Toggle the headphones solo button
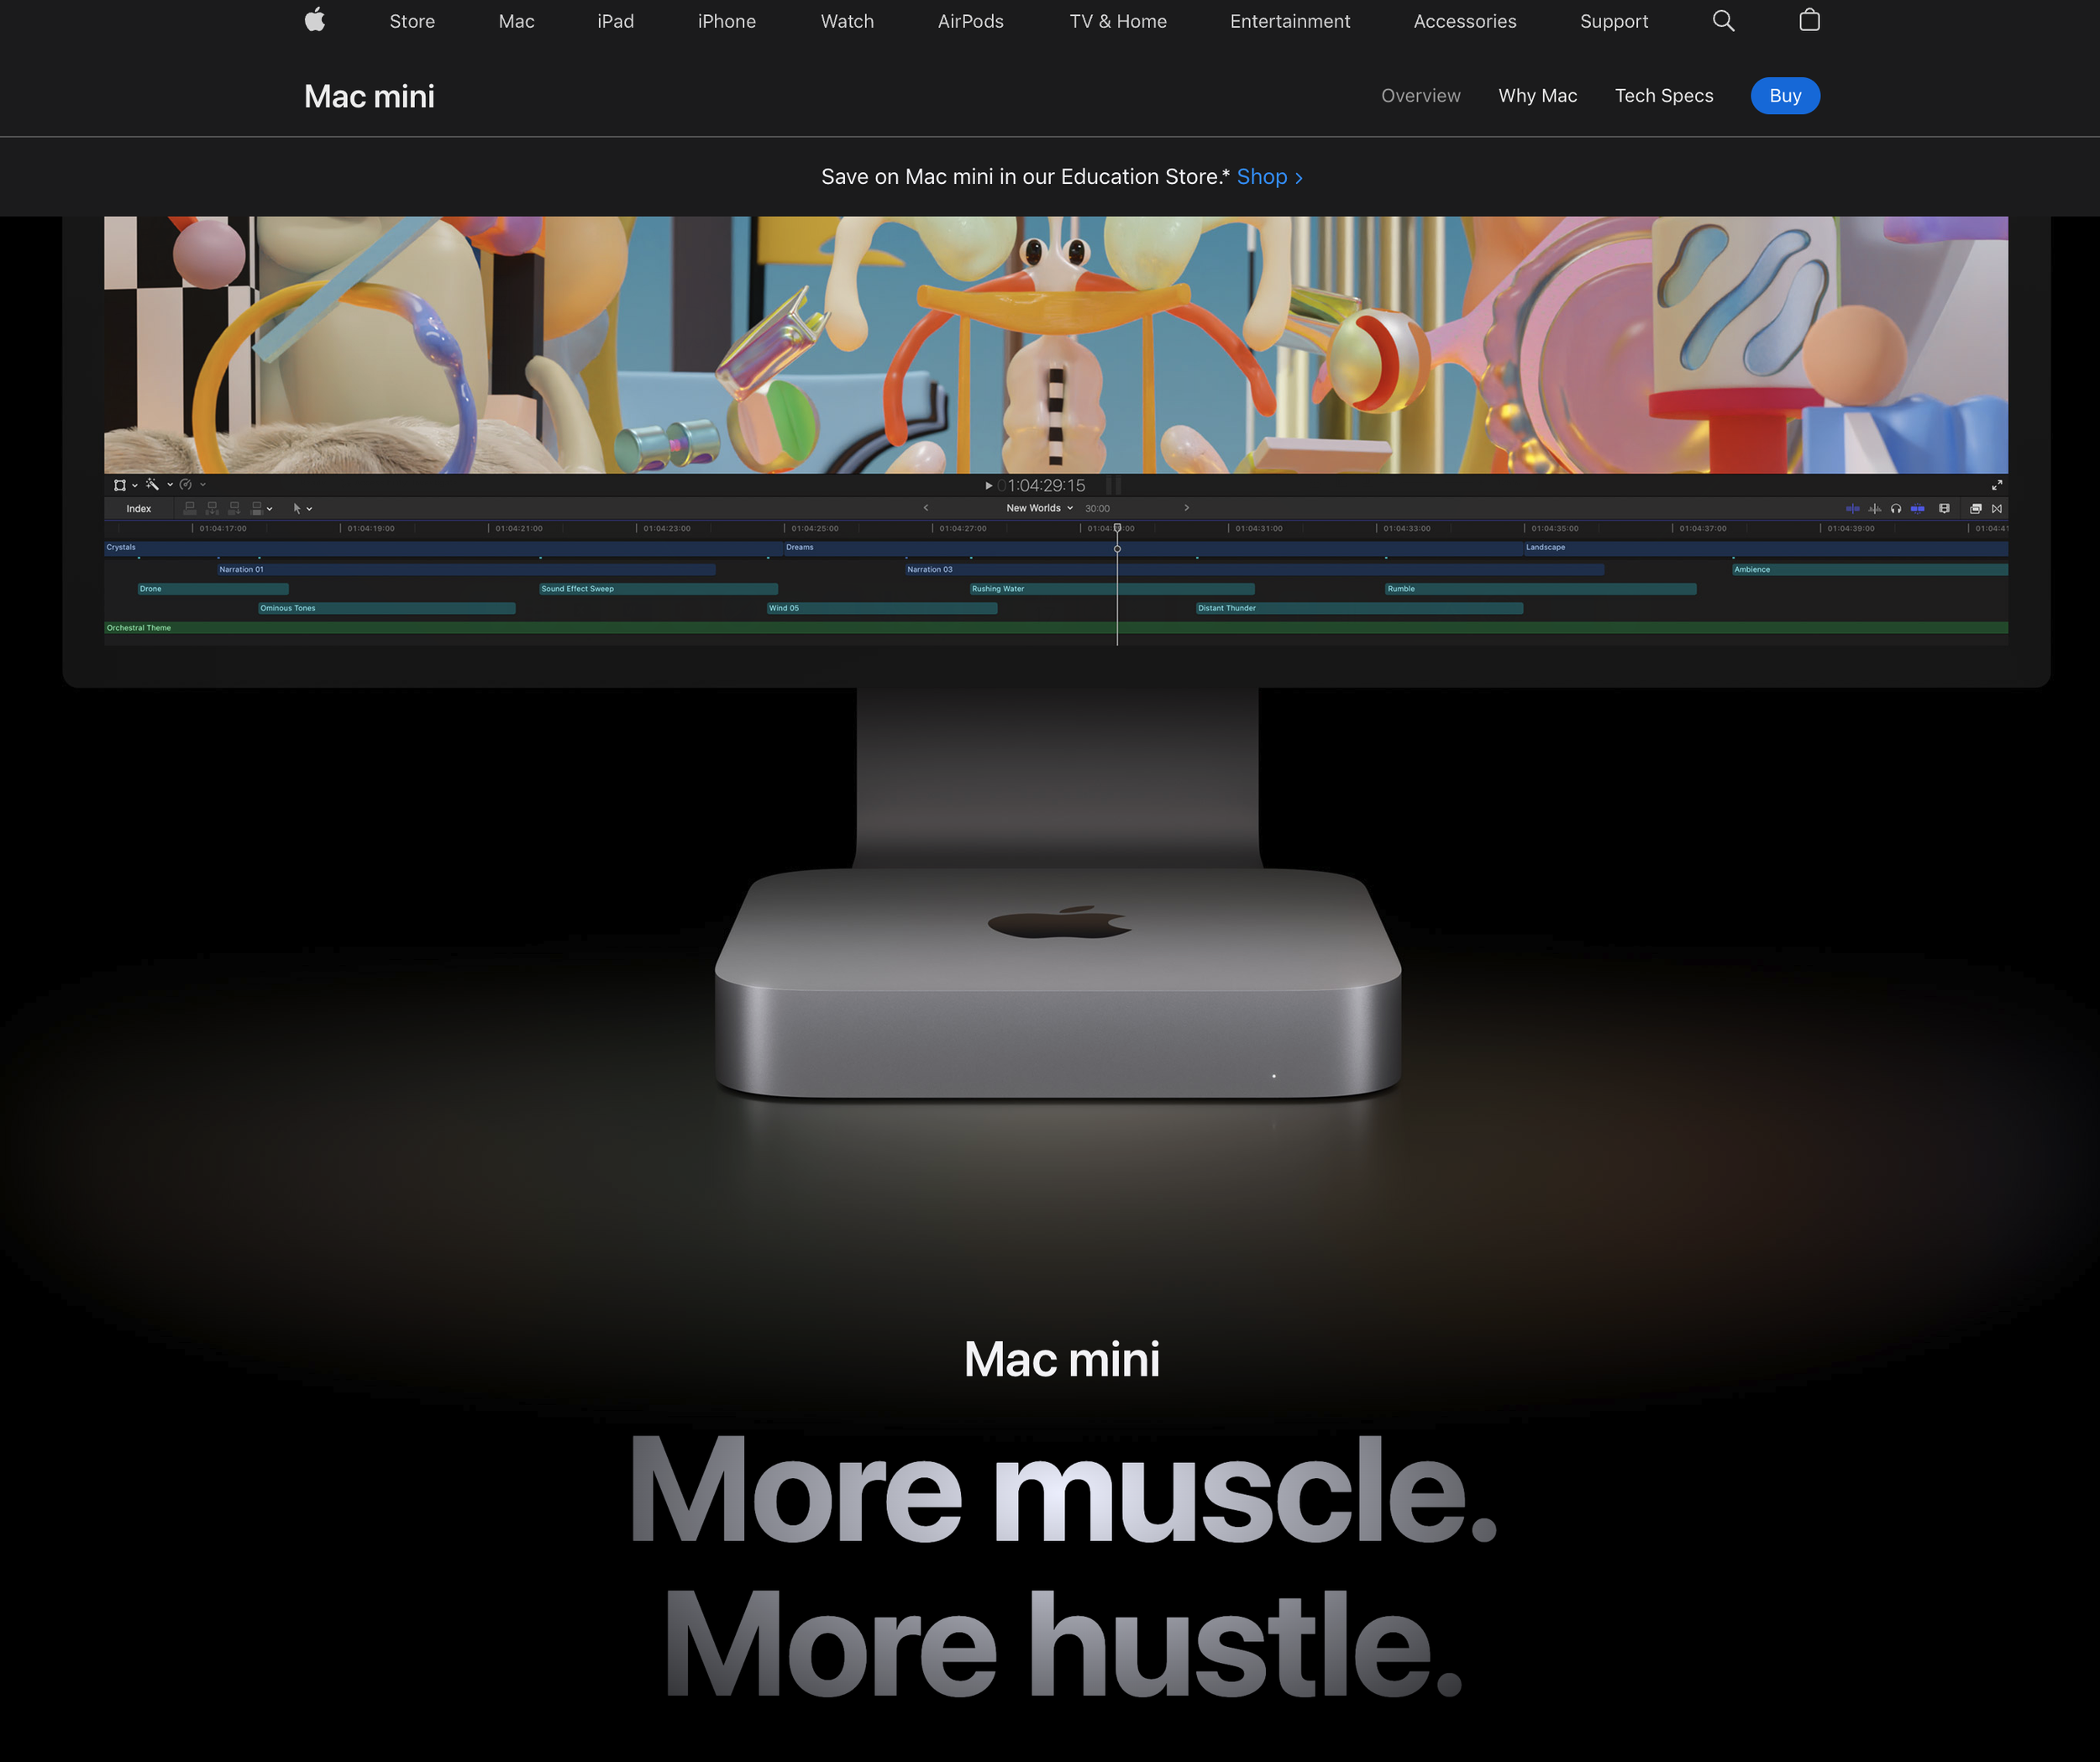 tap(1896, 509)
